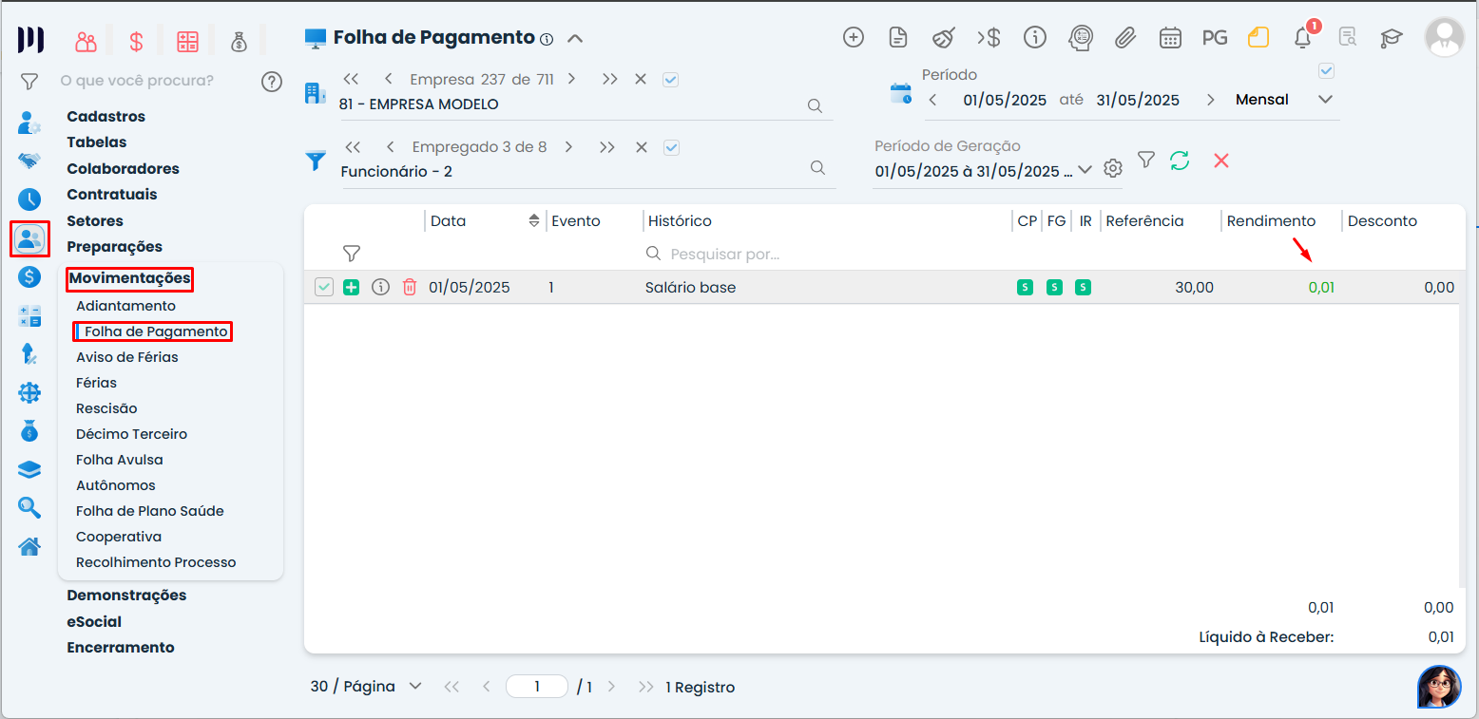Viewport: 1479px width, 719px height.
Task: Click the gear icon beside Período de Geração
Action: (x=1113, y=169)
